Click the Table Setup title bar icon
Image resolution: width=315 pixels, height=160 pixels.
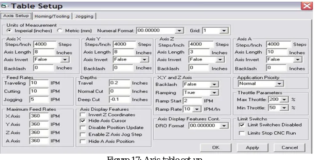pos(4,6)
